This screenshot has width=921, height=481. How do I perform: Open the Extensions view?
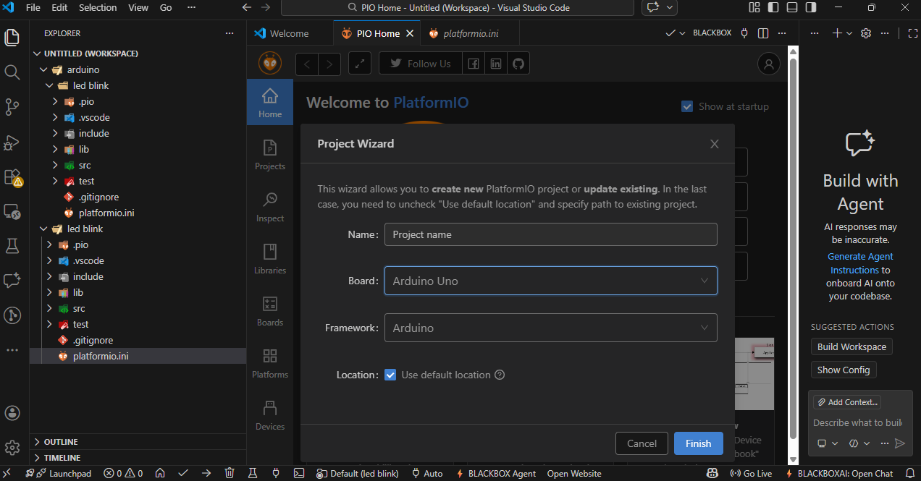(12, 177)
